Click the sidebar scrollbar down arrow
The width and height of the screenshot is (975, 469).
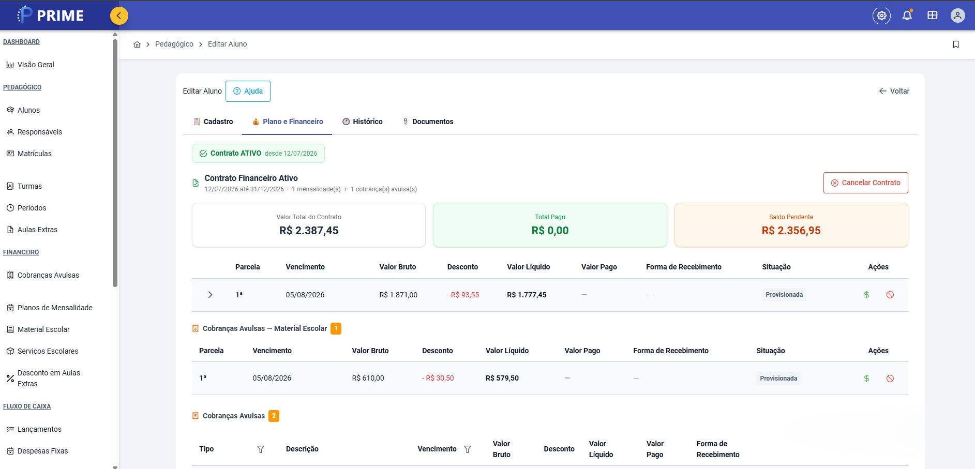(x=115, y=466)
